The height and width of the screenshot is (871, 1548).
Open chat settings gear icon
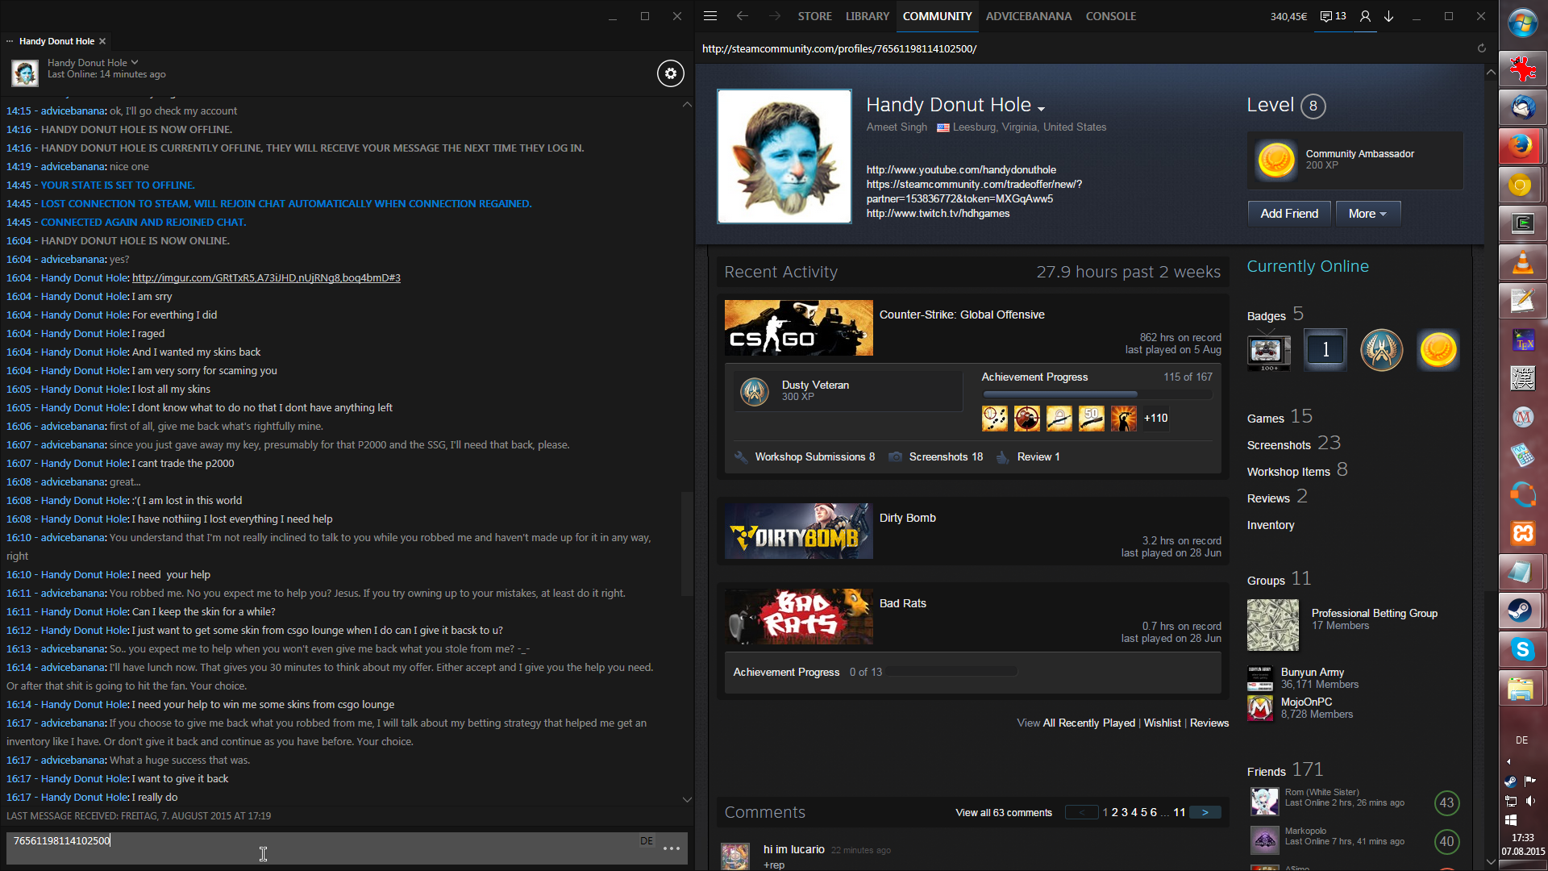(x=670, y=73)
